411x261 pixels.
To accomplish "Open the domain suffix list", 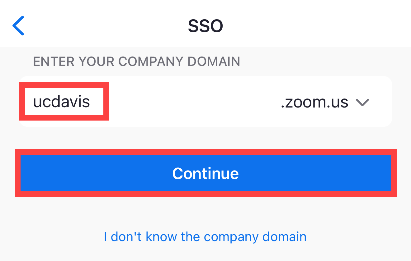I will pyautogui.click(x=362, y=102).
